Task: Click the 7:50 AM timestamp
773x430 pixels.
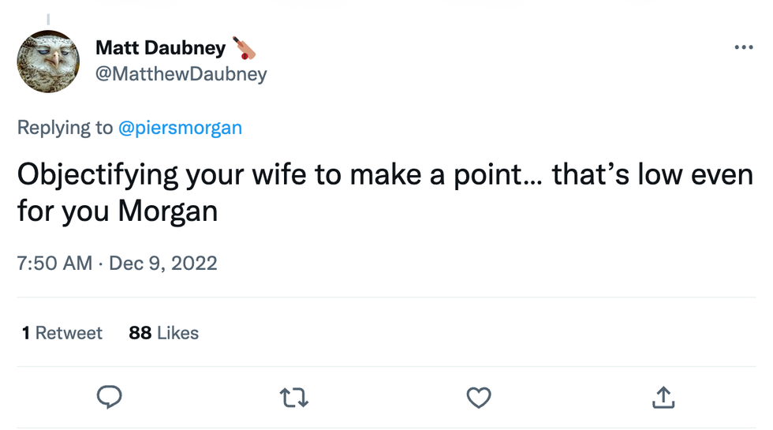Action: coord(54,263)
